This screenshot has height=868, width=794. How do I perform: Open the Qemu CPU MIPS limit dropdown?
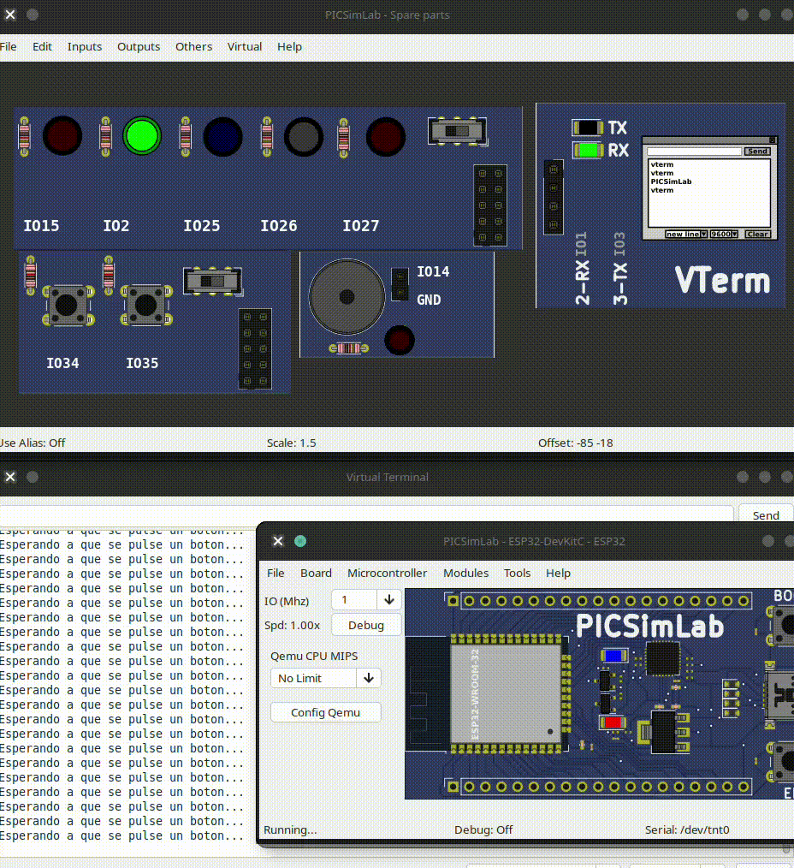(369, 678)
